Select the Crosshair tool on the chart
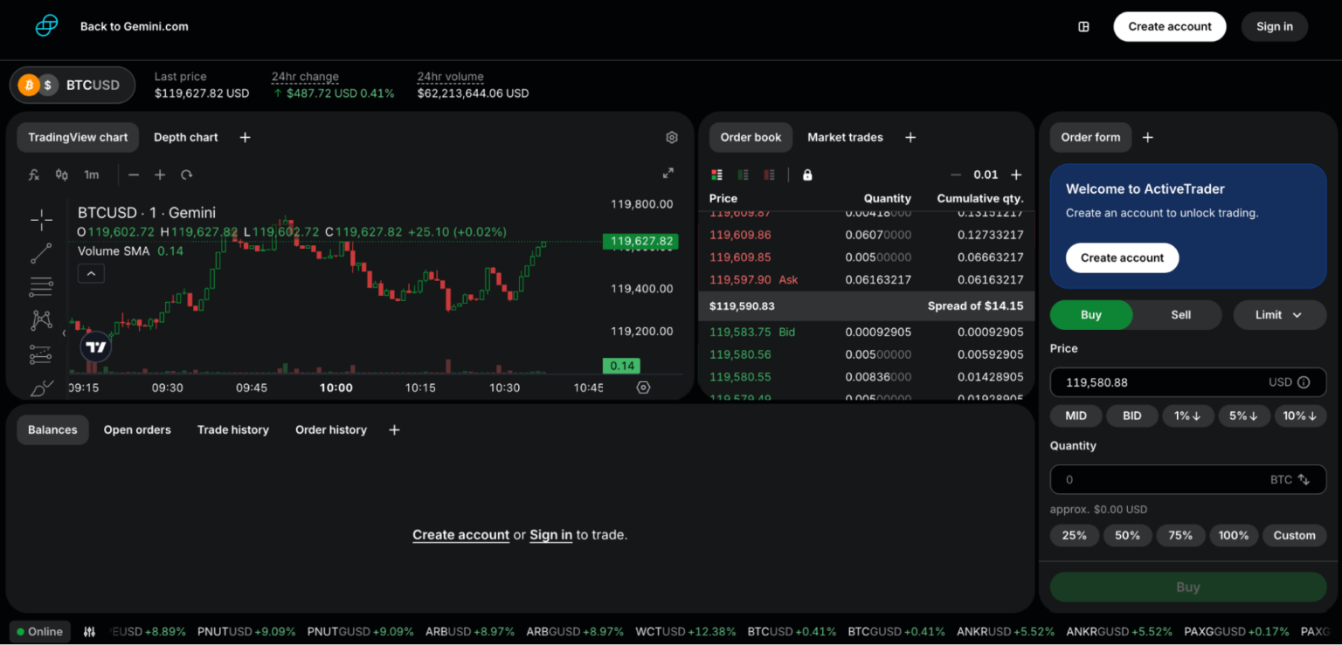Viewport: 1342px width, 645px height. (41, 219)
